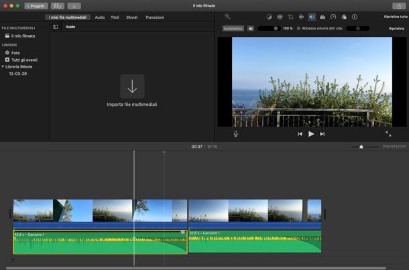409x270 pixels.
Task: Click the preview viewer image
Action: coord(312,82)
